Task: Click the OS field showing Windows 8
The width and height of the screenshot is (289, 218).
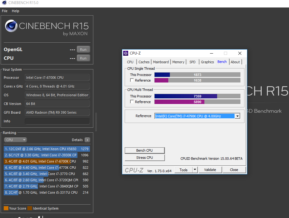Action: 57,95
